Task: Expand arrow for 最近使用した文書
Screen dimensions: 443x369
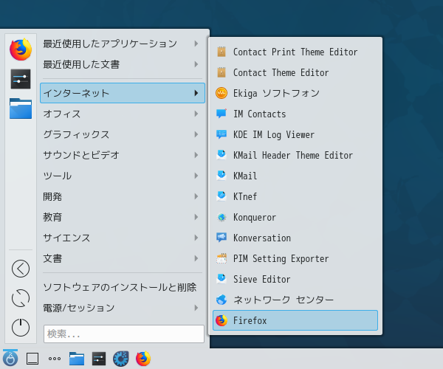Action: [196, 64]
